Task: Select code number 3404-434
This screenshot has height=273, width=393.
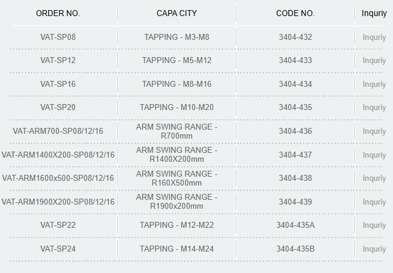Action: point(295,84)
